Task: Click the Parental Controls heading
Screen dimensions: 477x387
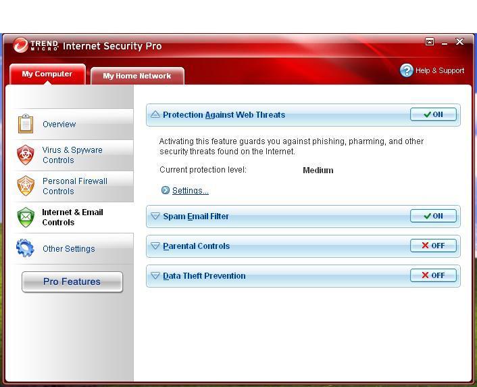Action: pyautogui.click(x=196, y=246)
